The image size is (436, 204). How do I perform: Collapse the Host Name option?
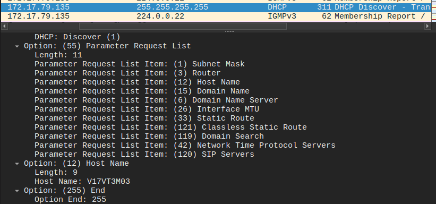pos(17,164)
